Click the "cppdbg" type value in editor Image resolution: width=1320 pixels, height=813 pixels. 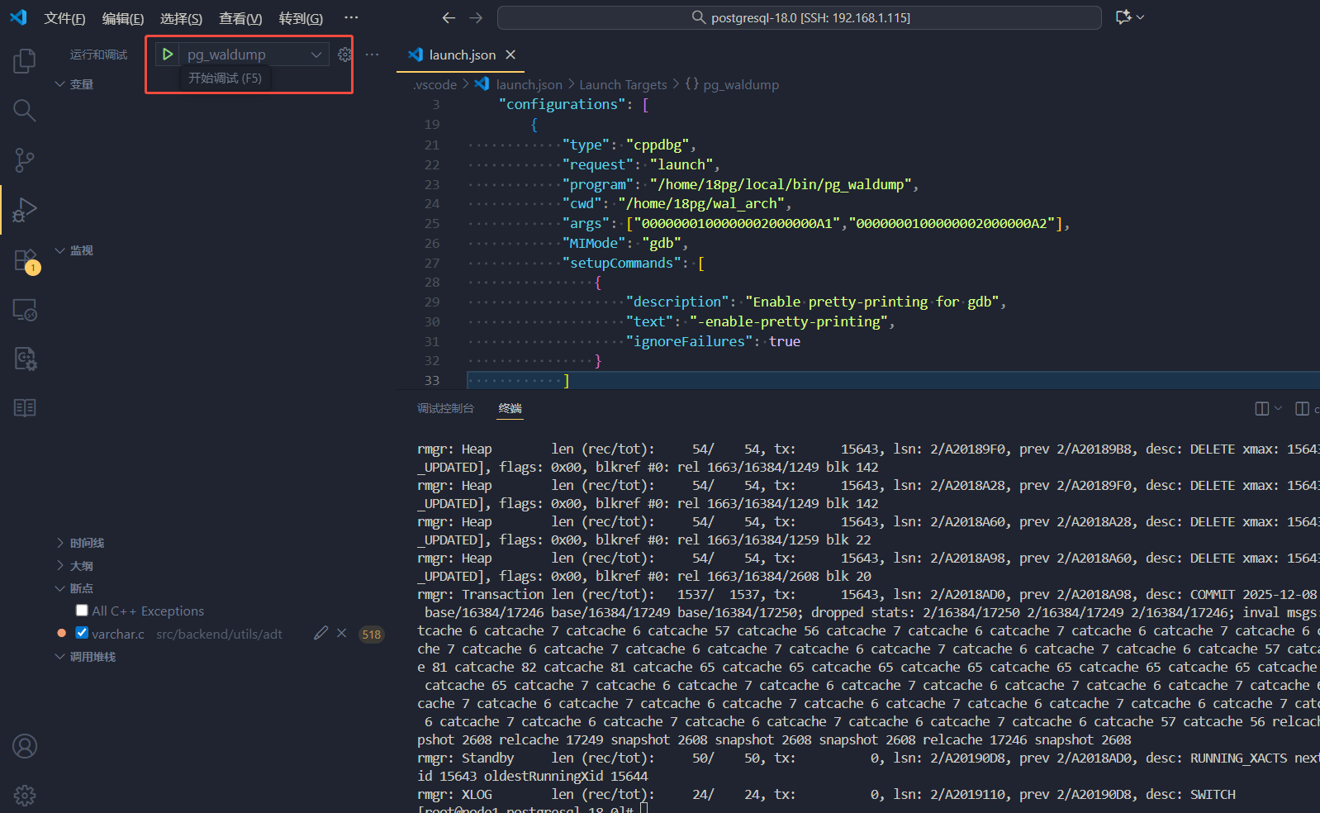[x=658, y=145]
